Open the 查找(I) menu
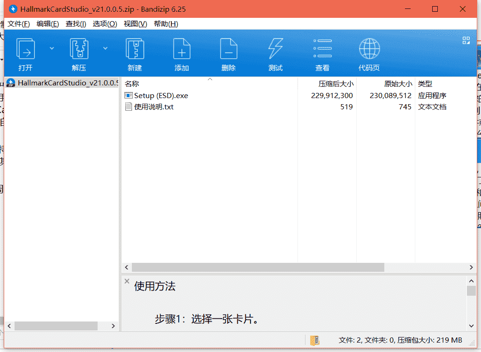Viewport: 481px width, 352px height. 76,24
